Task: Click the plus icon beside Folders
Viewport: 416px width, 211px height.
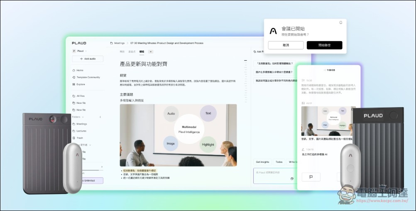Action: [100, 117]
